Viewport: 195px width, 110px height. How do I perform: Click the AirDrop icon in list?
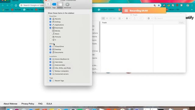coord(54,22)
